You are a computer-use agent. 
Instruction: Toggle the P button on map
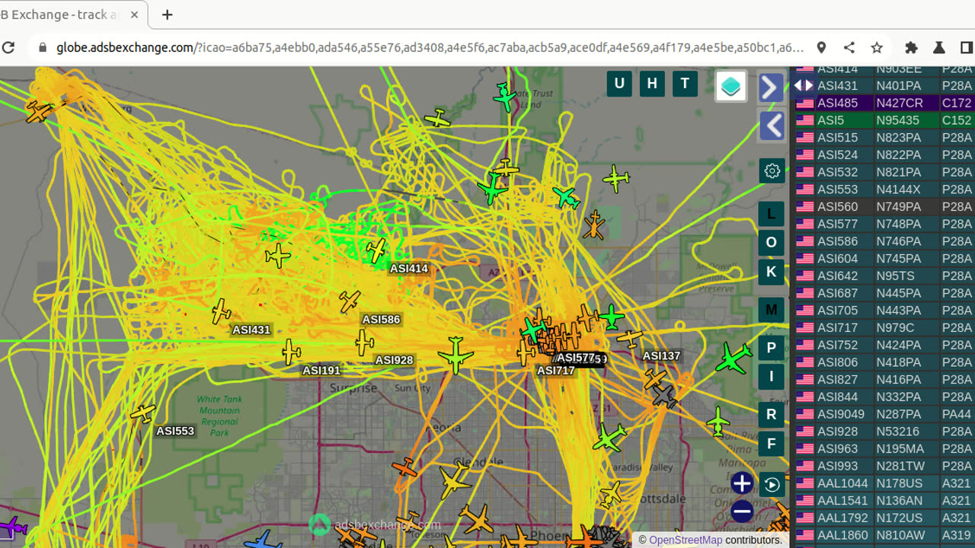click(x=771, y=348)
